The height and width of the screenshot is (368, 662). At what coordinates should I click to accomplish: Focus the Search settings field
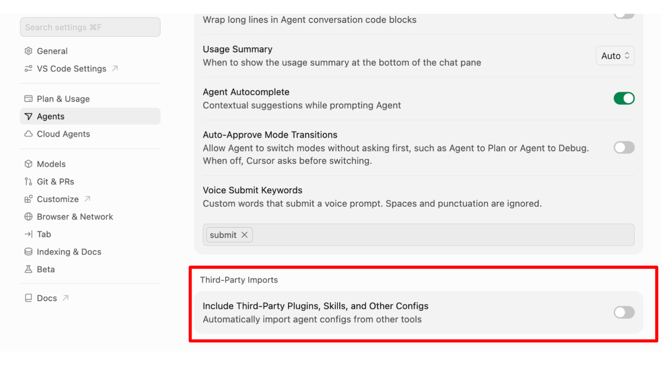90,27
